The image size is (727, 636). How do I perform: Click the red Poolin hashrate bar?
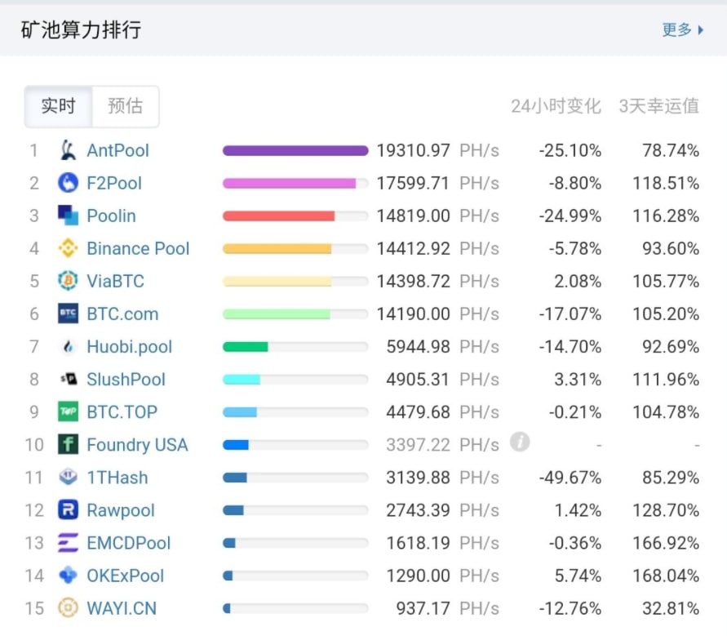279,216
